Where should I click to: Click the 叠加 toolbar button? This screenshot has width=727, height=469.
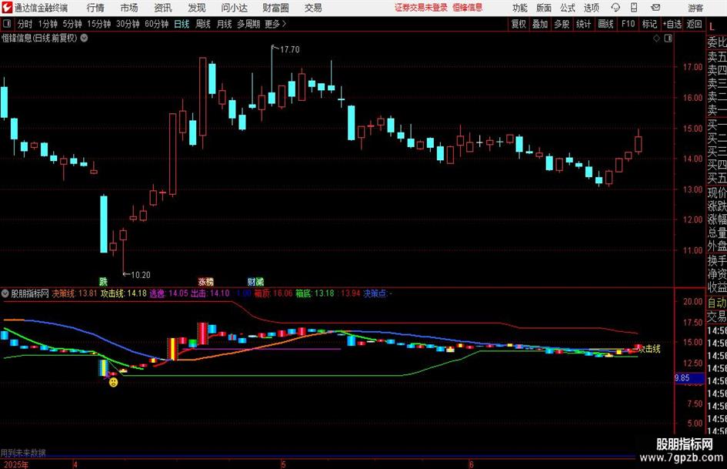tap(540, 24)
